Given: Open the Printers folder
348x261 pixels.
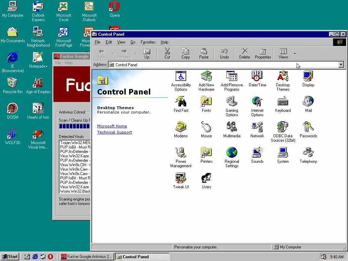Looking at the screenshot, I should pos(206,155).
